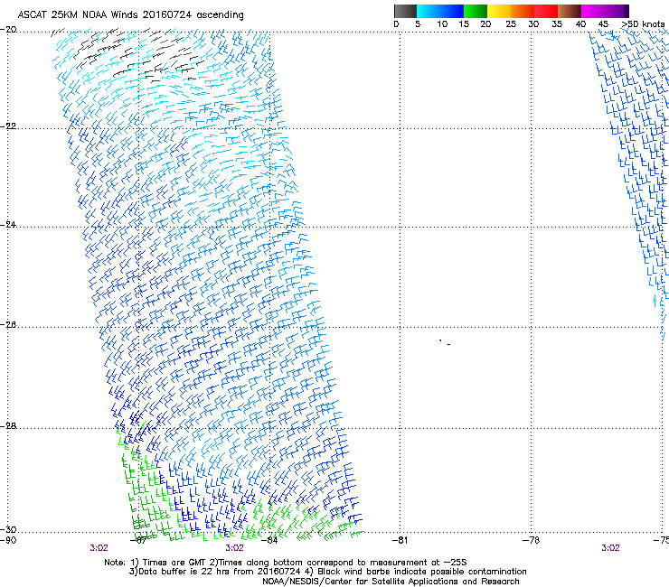
Task: Click the yellow 20-25 knots legend swatch
Action: [499, 11]
